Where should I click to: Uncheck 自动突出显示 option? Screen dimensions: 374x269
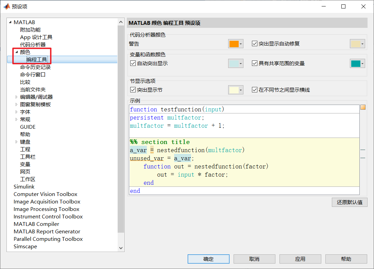pos(133,63)
